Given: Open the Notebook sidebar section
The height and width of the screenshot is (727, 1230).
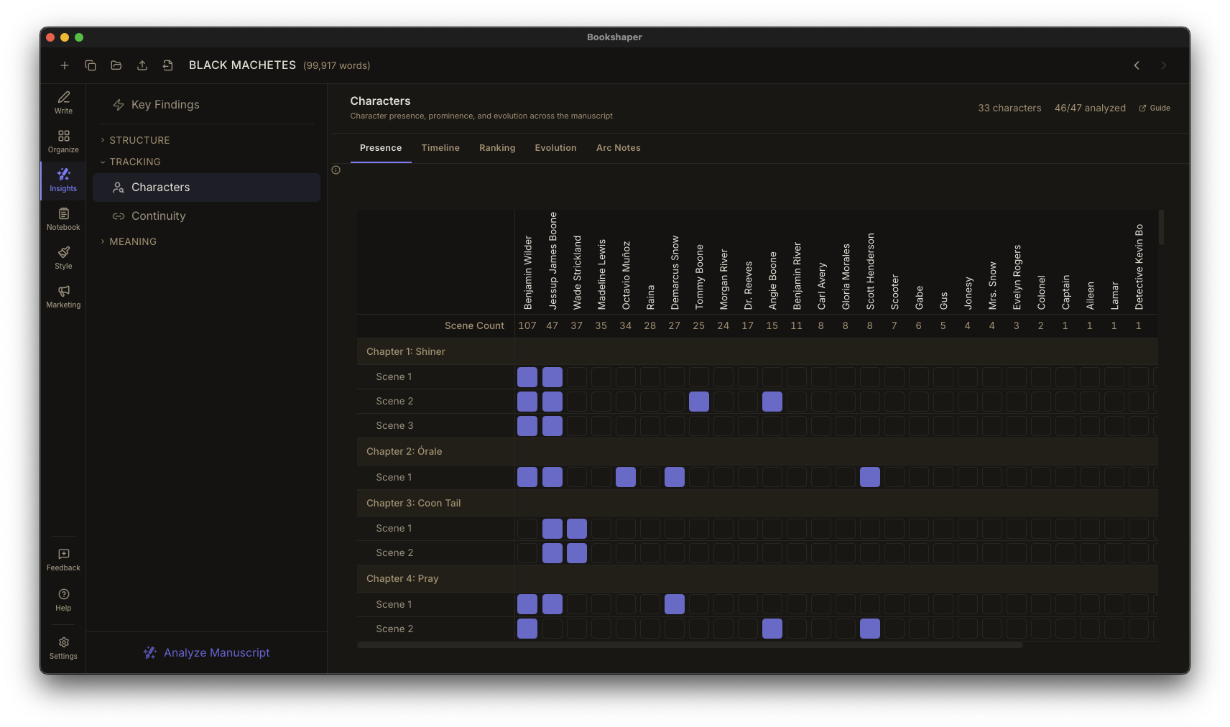Looking at the screenshot, I should pos(63,219).
